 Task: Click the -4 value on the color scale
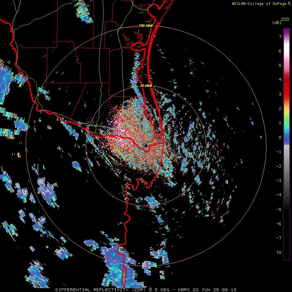pyautogui.click(x=279, y=195)
